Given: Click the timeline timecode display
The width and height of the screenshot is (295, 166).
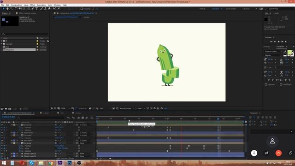Looking at the screenshot, I should (8, 117).
